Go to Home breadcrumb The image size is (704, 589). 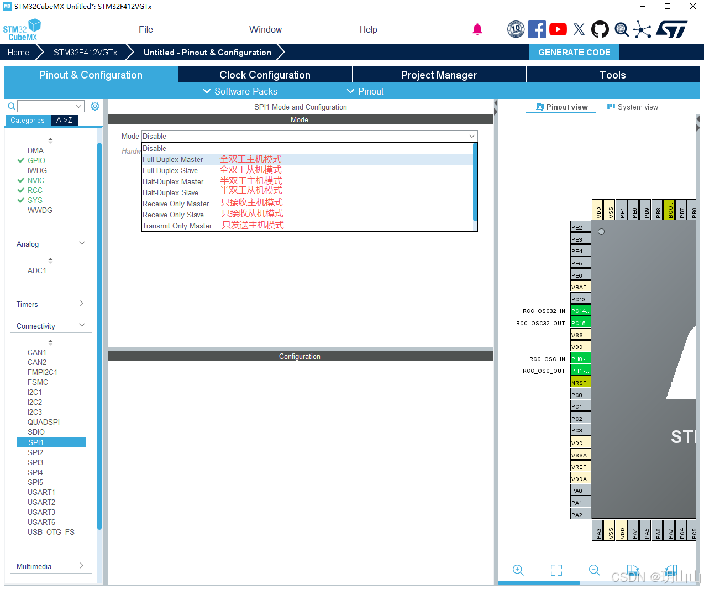[x=18, y=53]
